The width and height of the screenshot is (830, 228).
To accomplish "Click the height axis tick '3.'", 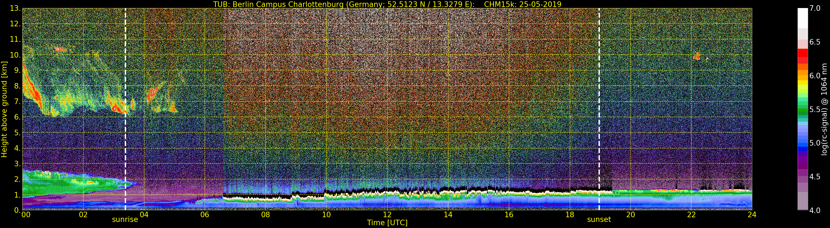I will pyautogui.click(x=17, y=164).
